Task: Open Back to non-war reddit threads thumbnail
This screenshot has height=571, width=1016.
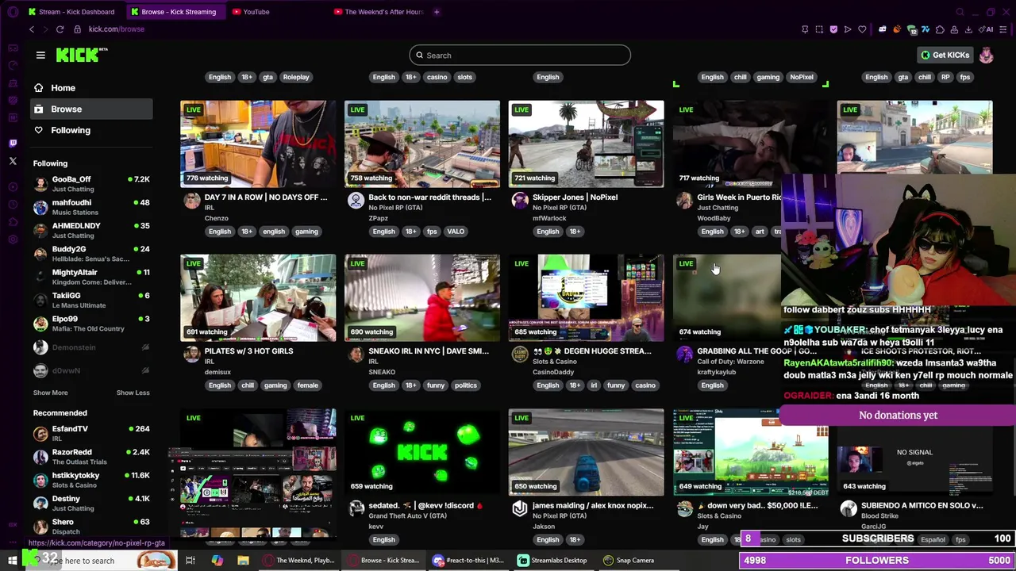Action: click(x=422, y=144)
